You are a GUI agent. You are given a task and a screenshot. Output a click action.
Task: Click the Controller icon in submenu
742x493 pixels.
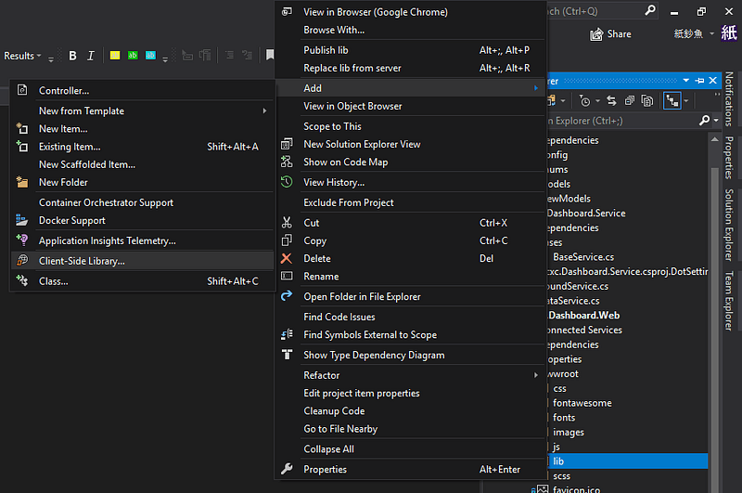pos(22,90)
